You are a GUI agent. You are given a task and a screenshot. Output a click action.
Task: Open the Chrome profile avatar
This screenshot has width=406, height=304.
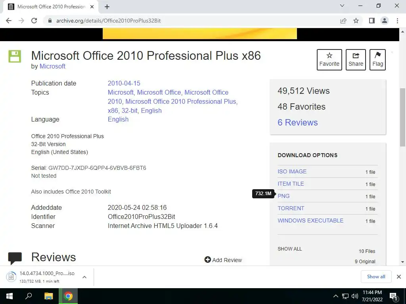[x=385, y=21]
